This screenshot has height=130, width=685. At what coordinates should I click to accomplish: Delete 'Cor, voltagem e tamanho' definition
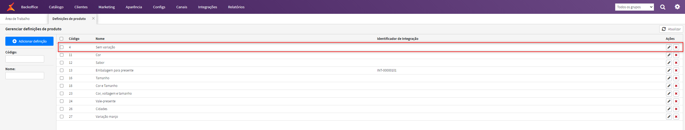point(676,94)
